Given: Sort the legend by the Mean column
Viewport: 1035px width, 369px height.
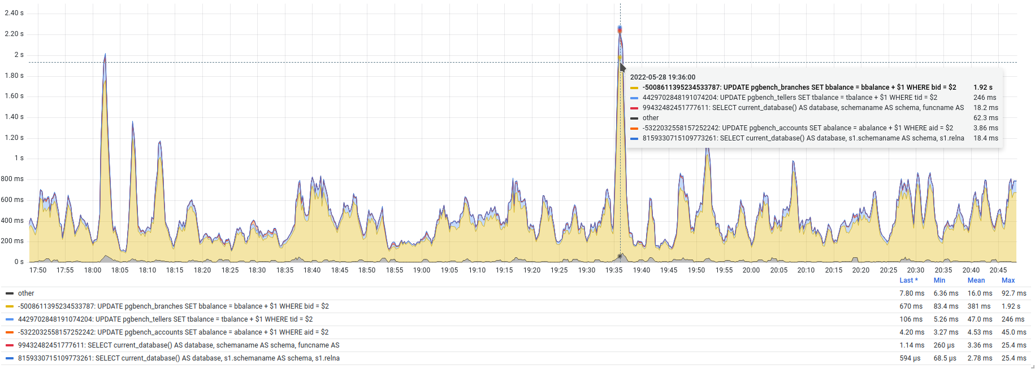Looking at the screenshot, I should pyautogui.click(x=976, y=280).
